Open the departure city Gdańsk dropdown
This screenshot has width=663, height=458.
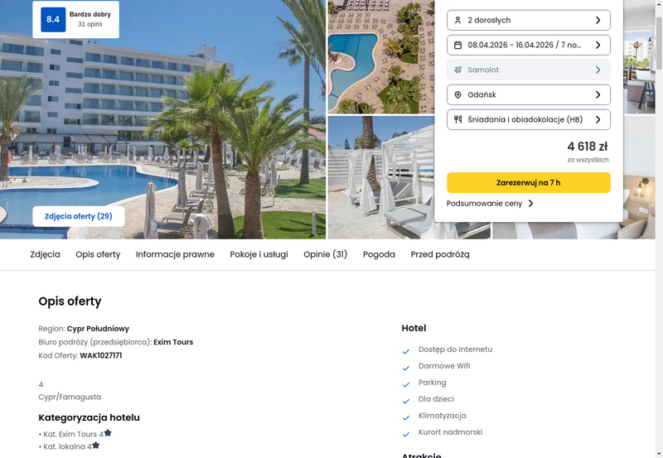(x=529, y=94)
